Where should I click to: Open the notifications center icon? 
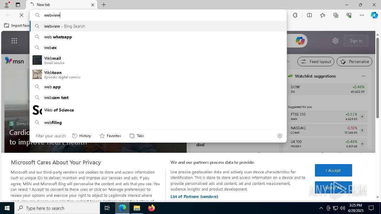(x=371, y=208)
